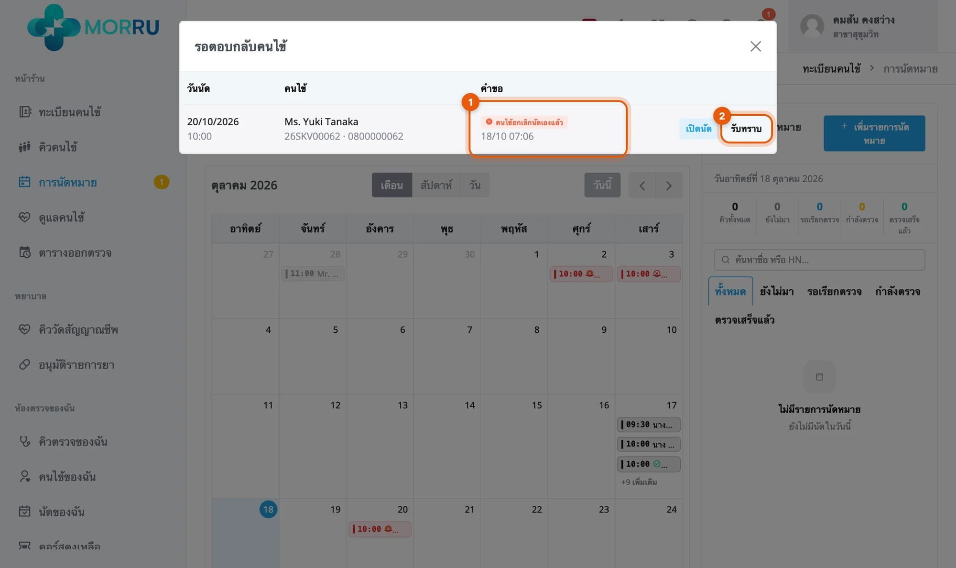Open the คิวคนไข้ queue icon
Viewport: 956px width, 568px height.
tap(25, 147)
